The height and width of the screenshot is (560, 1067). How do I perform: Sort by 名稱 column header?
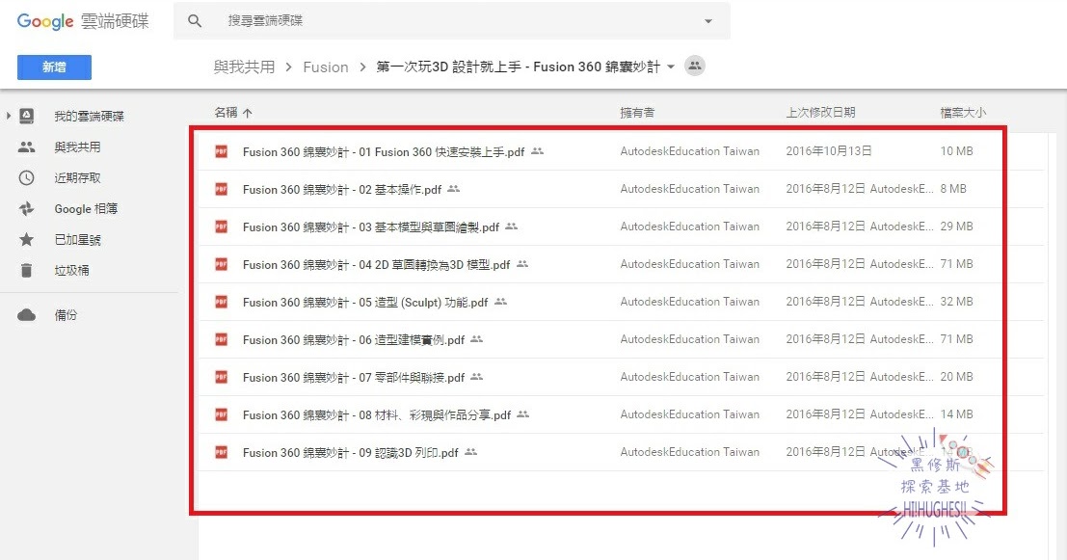(226, 112)
